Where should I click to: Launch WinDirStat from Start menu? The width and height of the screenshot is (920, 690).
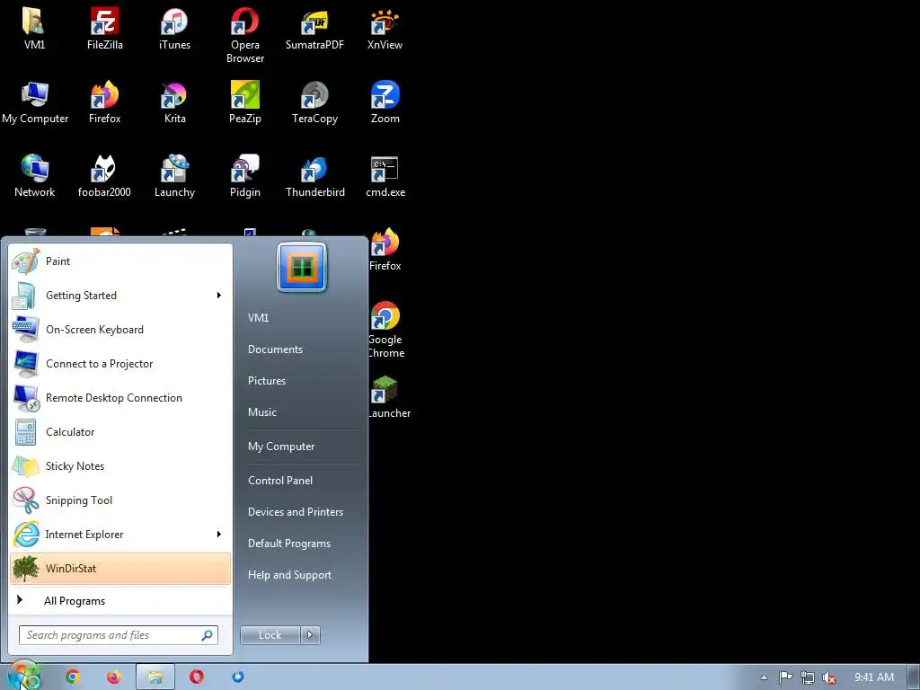pos(120,568)
